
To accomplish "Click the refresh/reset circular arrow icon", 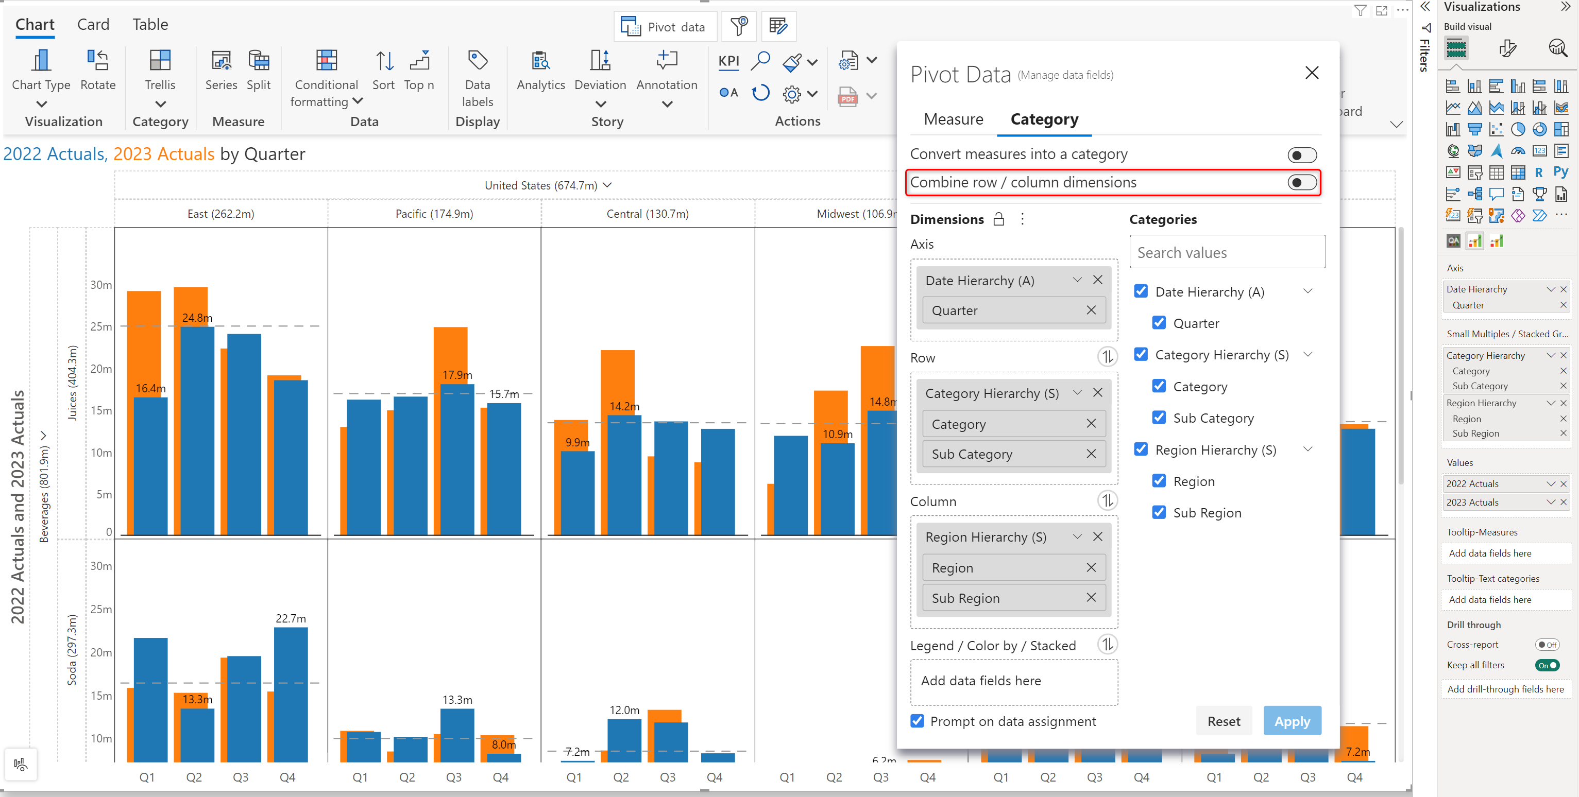I will tap(761, 93).
